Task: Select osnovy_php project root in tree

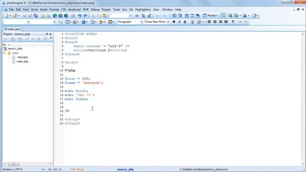Action: pos(15,49)
